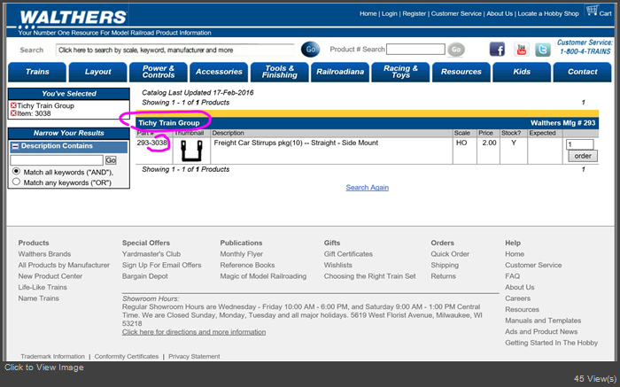Open the shopping cart icon
Viewport: 620px width, 387px height.
coord(592,11)
